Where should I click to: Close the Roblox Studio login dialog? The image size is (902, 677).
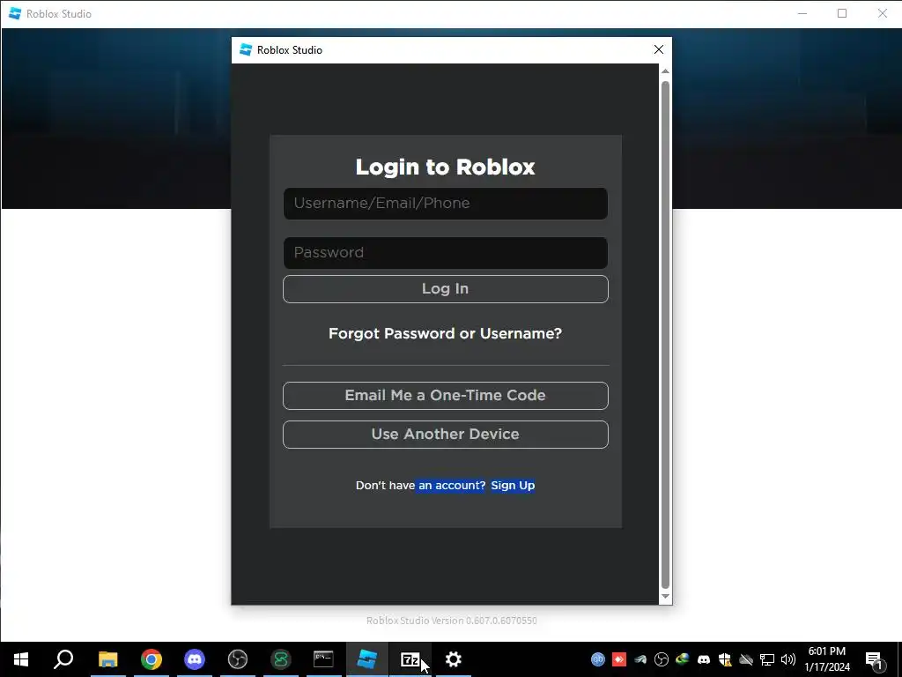[659, 50]
